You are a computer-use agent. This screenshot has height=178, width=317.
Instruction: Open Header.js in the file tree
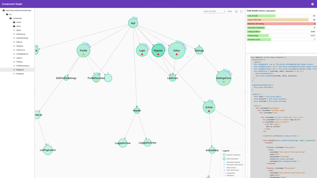point(18,46)
